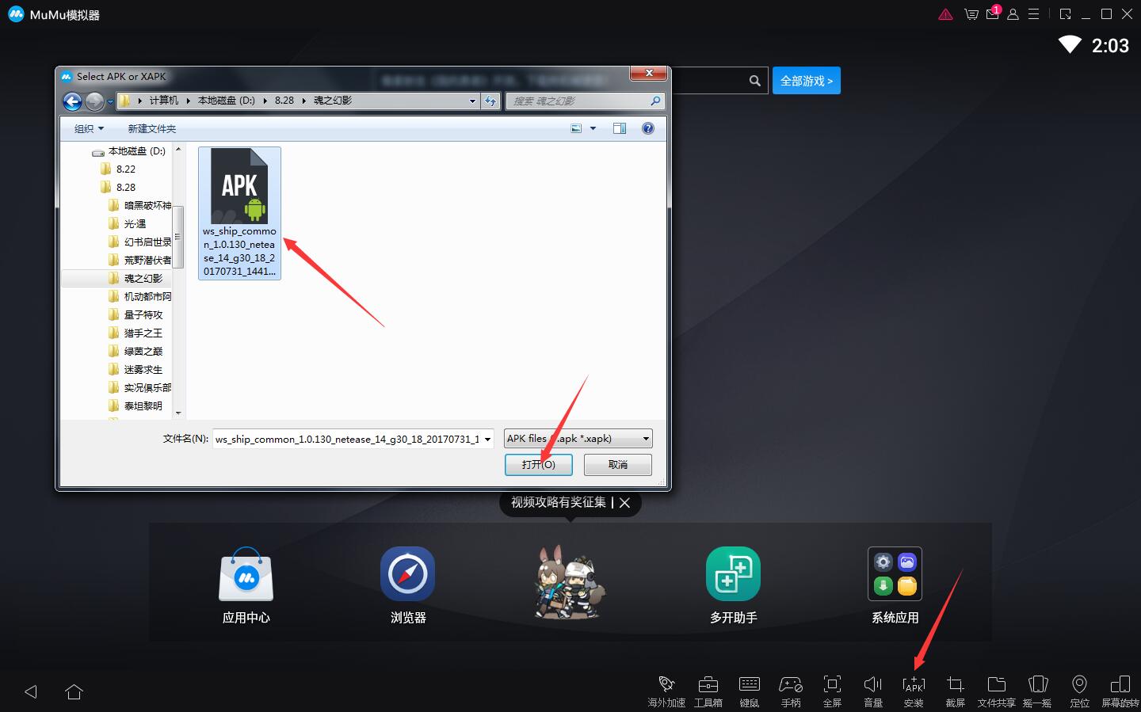Expand the 文件名 filename combo dropdown
This screenshot has height=712, width=1141.
(x=488, y=439)
